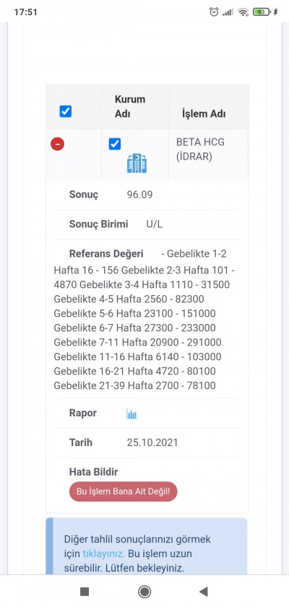Tap the Android back triangle button
289x609 pixels.
tap(204, 592)
